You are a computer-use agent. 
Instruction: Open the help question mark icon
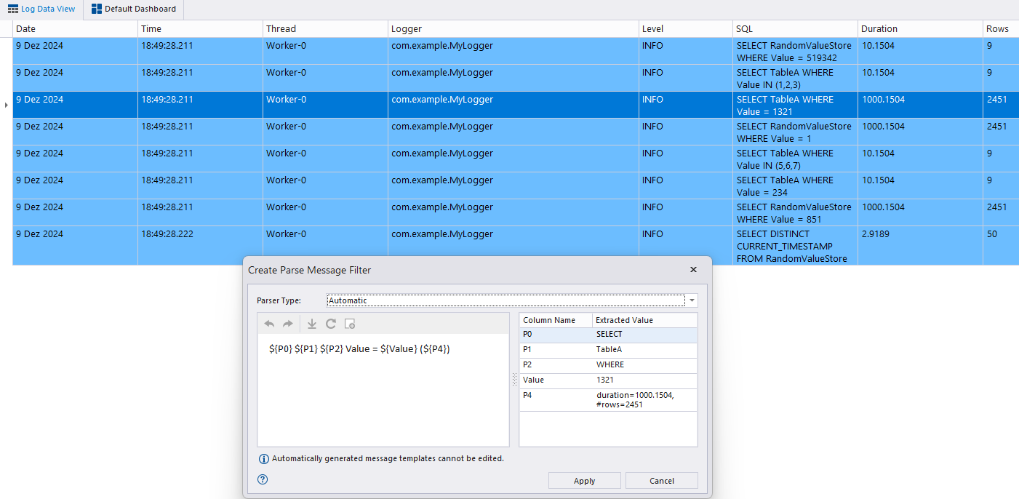point(263,479)
